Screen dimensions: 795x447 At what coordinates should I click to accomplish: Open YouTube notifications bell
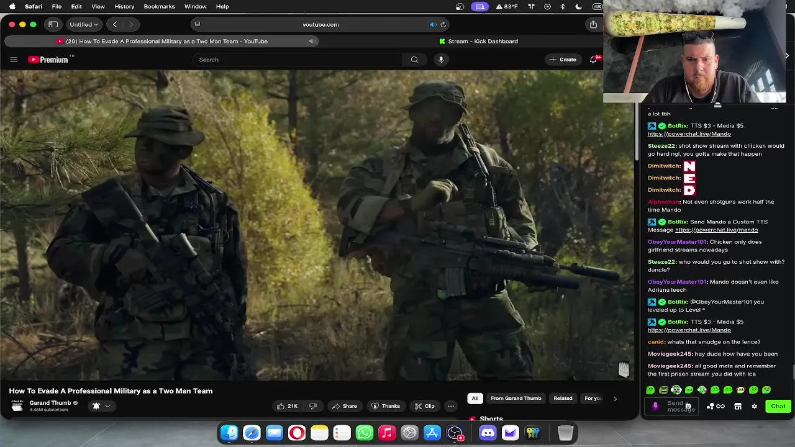pyautogui.click(x=594, y=60)
